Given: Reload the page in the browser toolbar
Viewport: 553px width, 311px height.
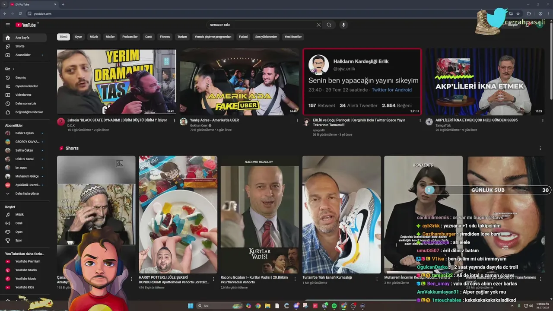Looking at the screenshot, I should point(20,13).
